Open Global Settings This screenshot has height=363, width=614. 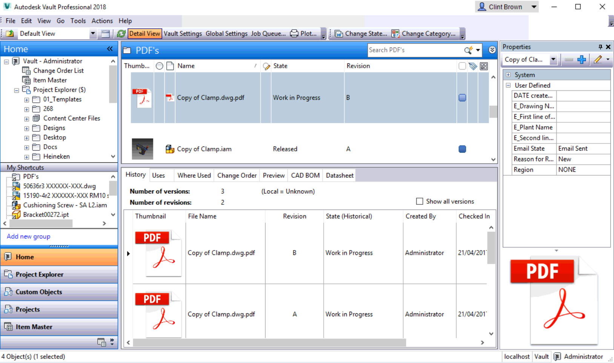[226, 34]
